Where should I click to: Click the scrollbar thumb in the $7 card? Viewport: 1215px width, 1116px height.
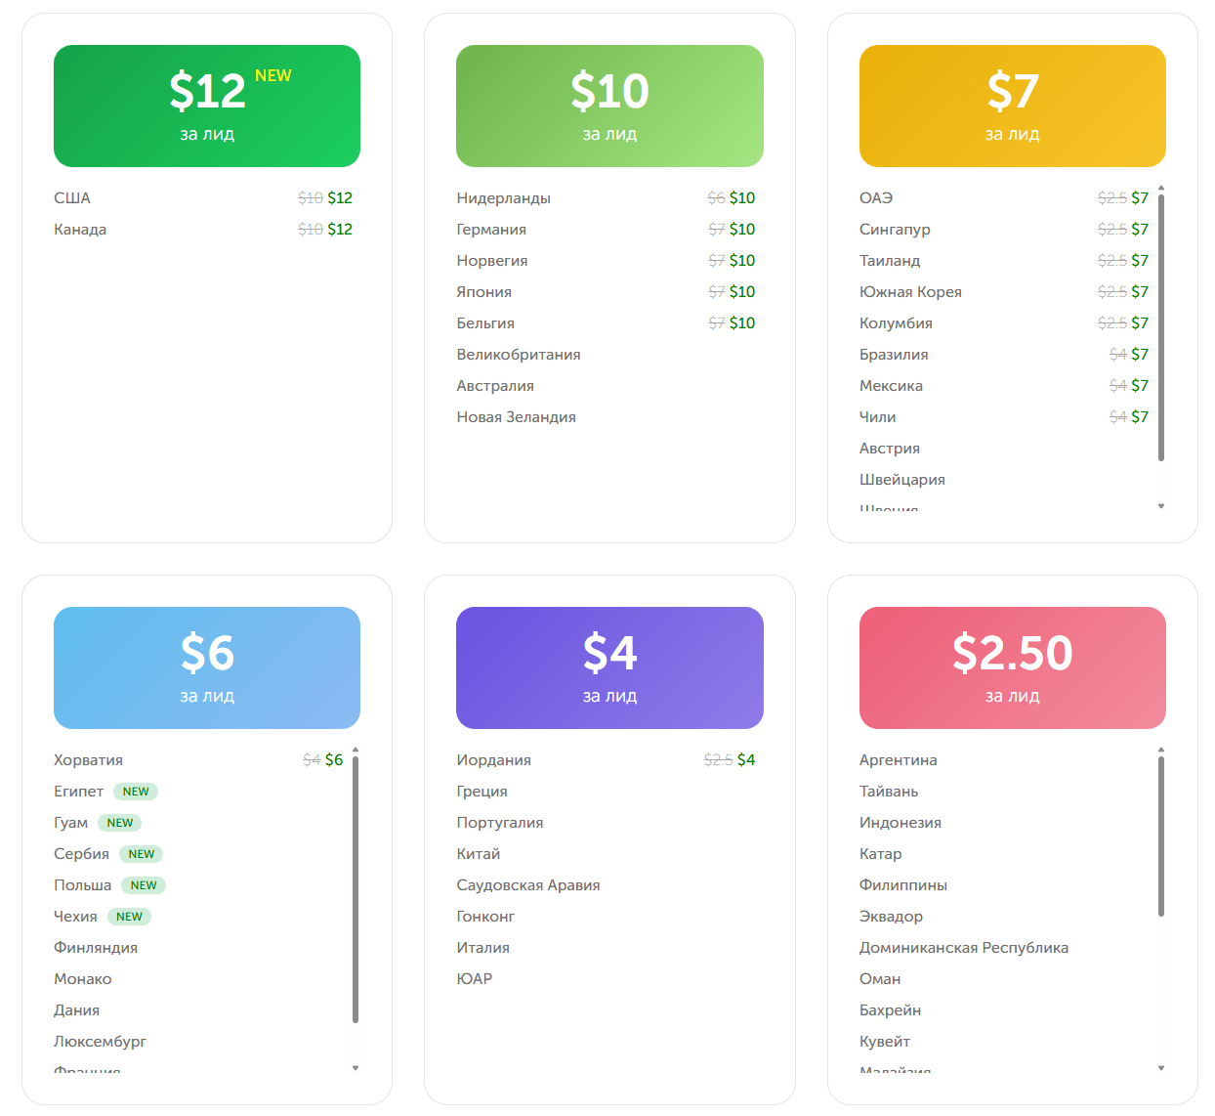tap(1161, 327)
